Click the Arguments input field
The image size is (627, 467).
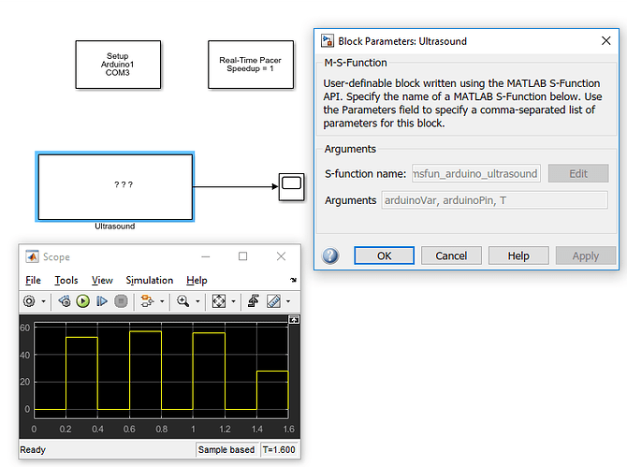pos(495,200)
